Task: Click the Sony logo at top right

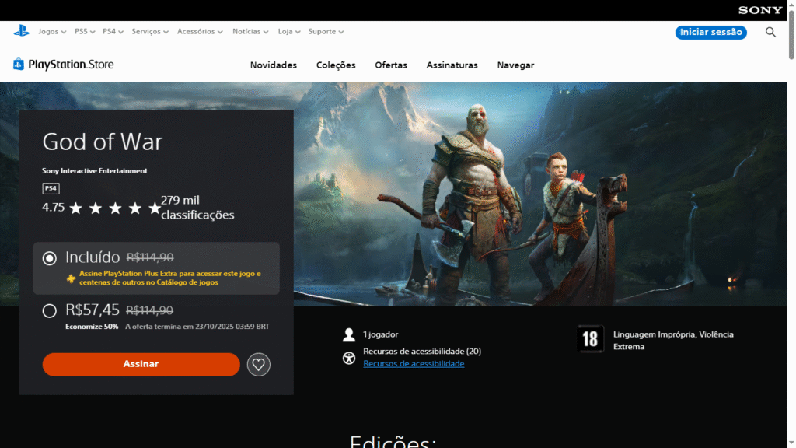Action: (x=759, y=10)
